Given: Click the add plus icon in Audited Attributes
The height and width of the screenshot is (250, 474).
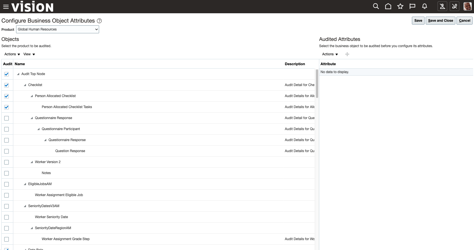Looking at the screenshot, I should coord(347,54).
